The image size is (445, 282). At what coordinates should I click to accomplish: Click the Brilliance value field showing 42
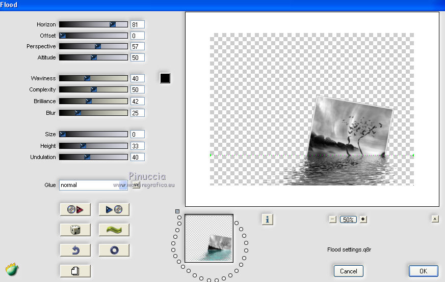[x=138, y=101]
